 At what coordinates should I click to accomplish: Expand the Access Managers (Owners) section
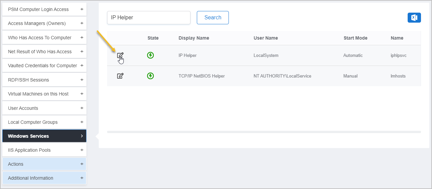(44, 23)
